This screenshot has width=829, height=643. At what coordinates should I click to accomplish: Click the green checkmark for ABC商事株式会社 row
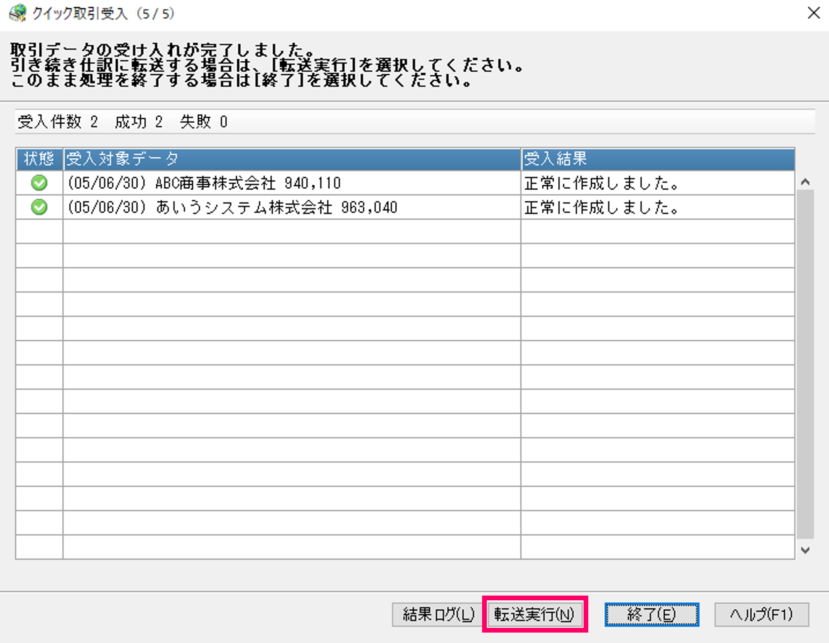(39, 183)
